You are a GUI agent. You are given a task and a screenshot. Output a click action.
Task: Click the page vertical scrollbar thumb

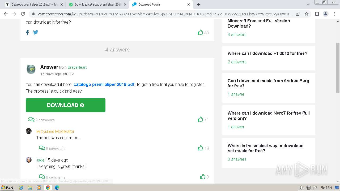tap(338, 68)
